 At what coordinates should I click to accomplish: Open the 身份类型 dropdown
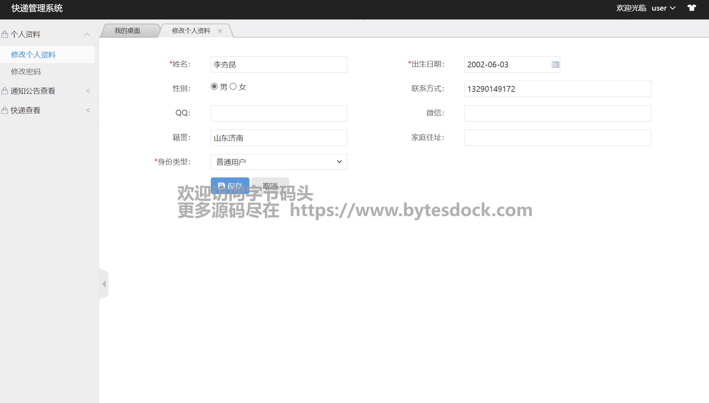[x=278, y=162]
